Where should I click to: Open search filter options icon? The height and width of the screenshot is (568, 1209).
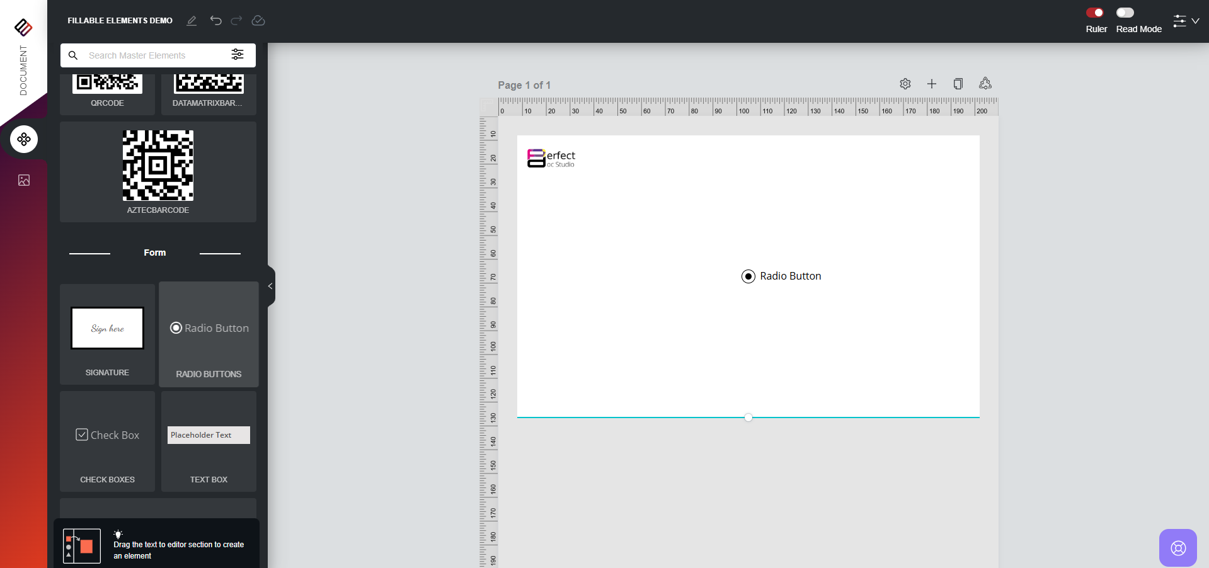[238, 55]
